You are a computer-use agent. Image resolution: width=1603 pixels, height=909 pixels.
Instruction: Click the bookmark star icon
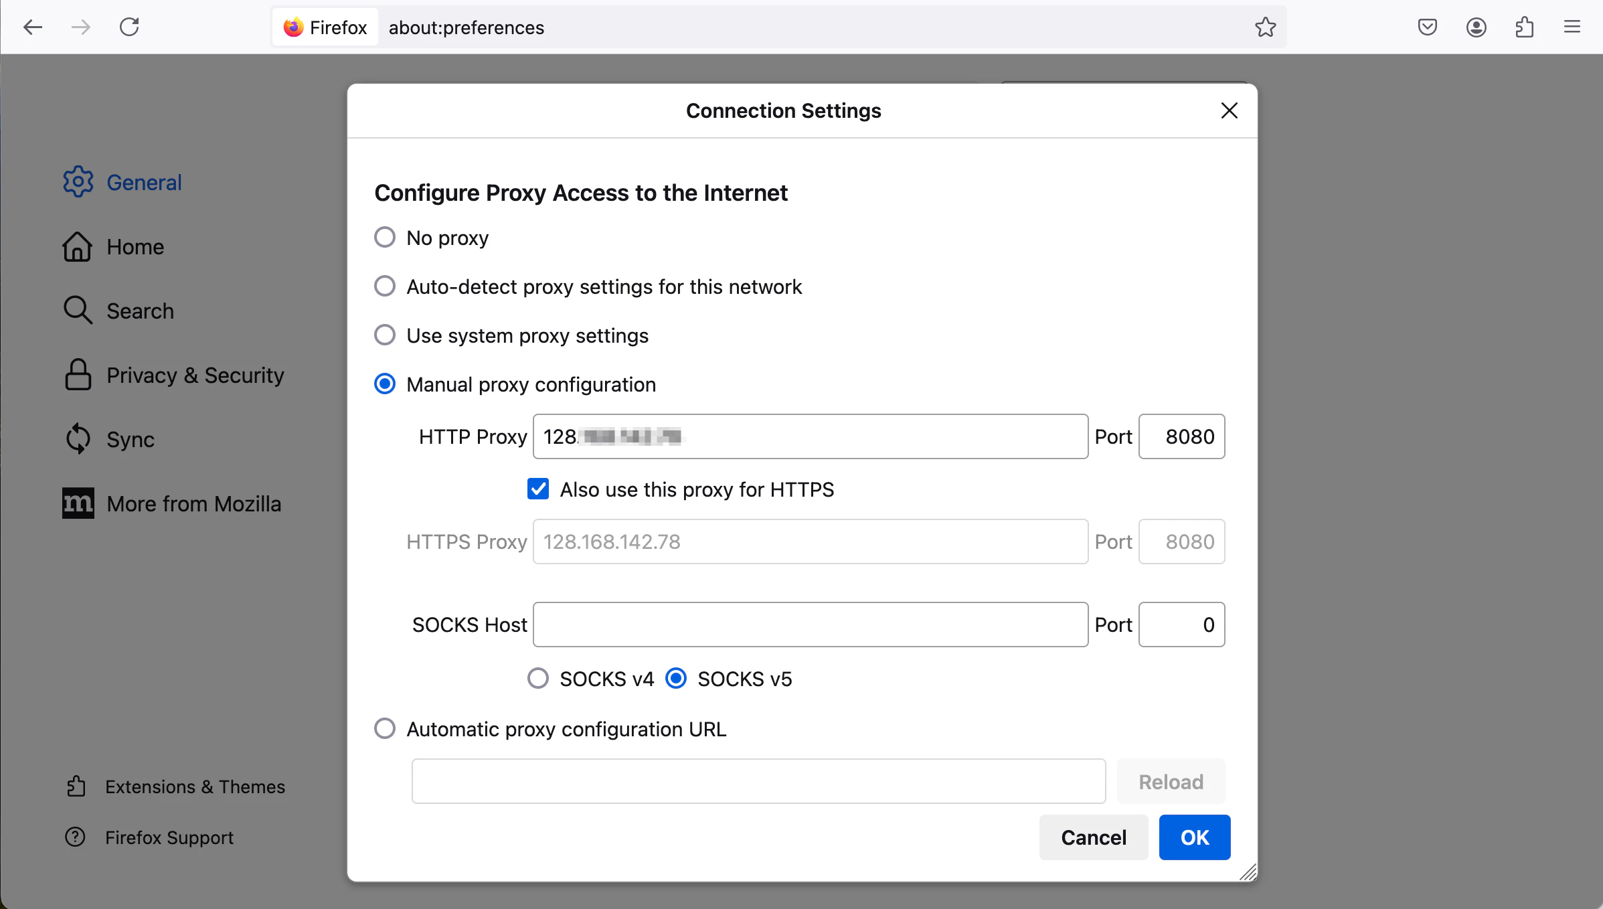click(x=1265, y=27)
